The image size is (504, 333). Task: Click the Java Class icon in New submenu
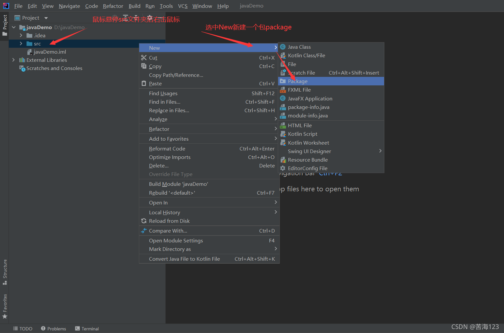coord(283,47)
